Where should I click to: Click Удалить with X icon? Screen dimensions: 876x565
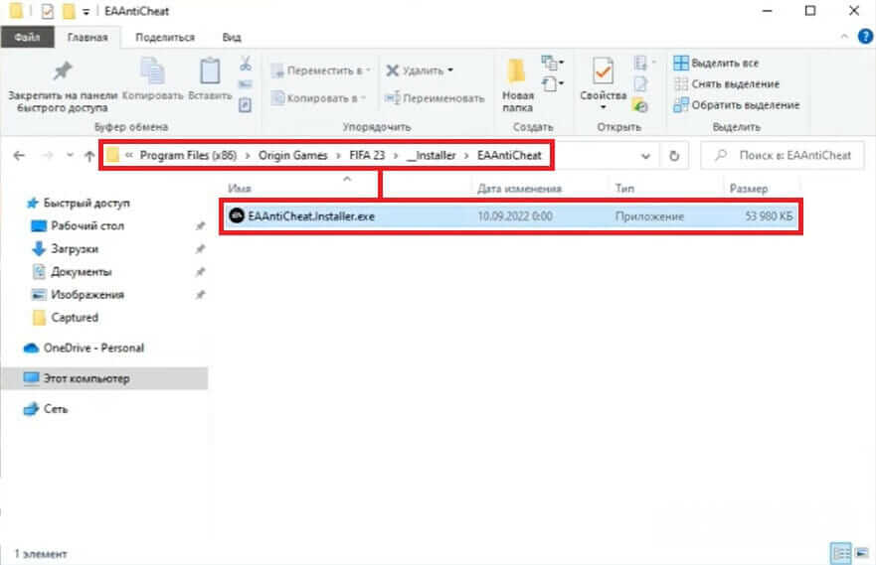[415, 71]
